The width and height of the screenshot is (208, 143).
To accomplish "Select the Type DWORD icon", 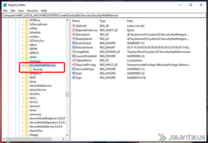I will coord(74,78).
